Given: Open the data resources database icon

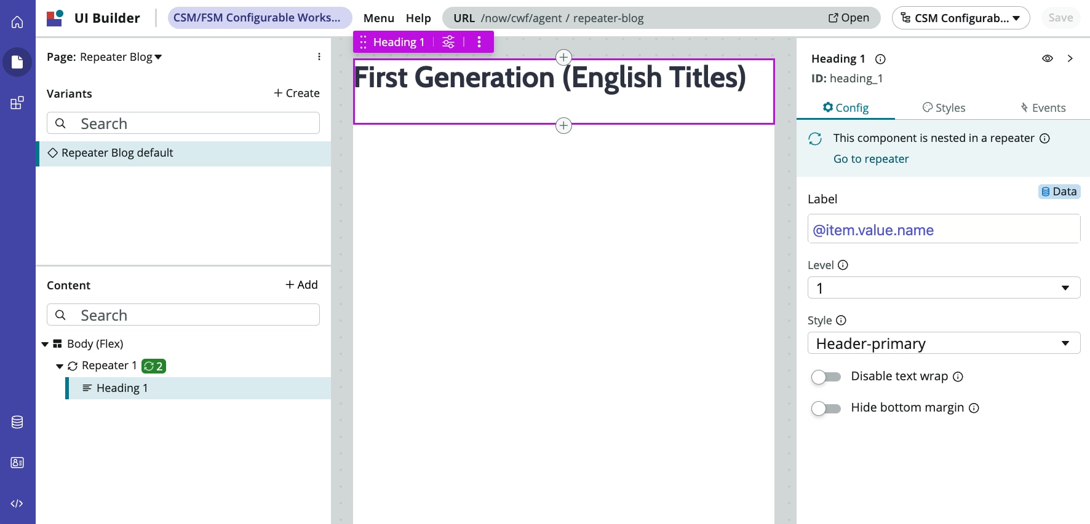Looking at the screenshot, I should [x=17, y=422].
